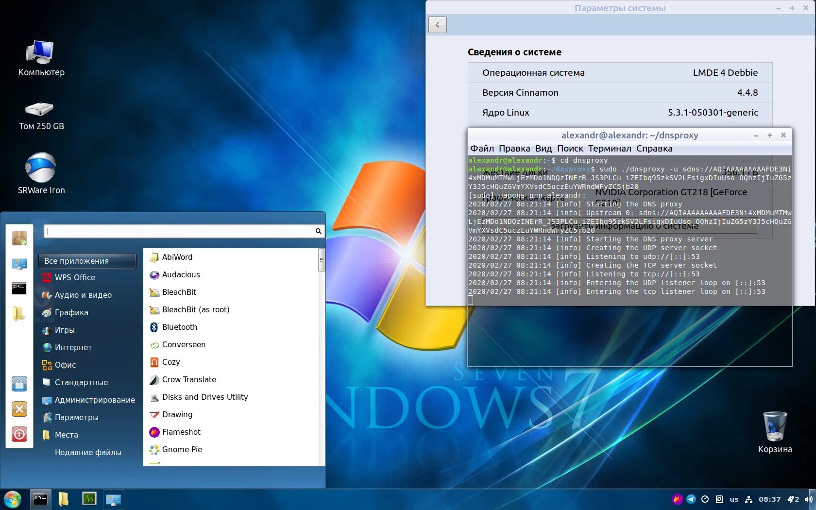Launch BleachBit from the application list
This screenshot has width=816, height=510.
pyautogui.click(x=232, y=292)
